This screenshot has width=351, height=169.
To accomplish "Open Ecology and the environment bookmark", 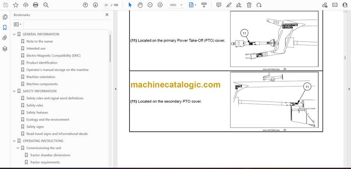I will tap(48, 120).
